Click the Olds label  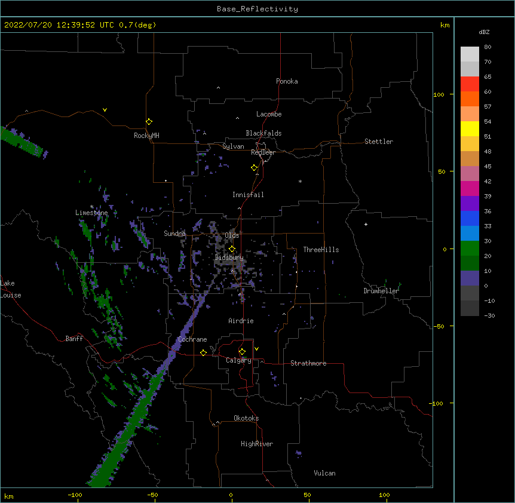[x=232, y=235]
